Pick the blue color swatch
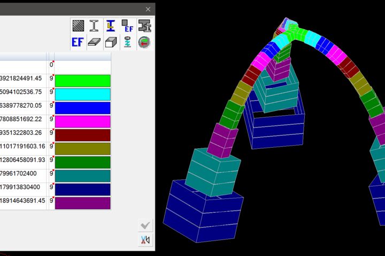 coord(83,108)
